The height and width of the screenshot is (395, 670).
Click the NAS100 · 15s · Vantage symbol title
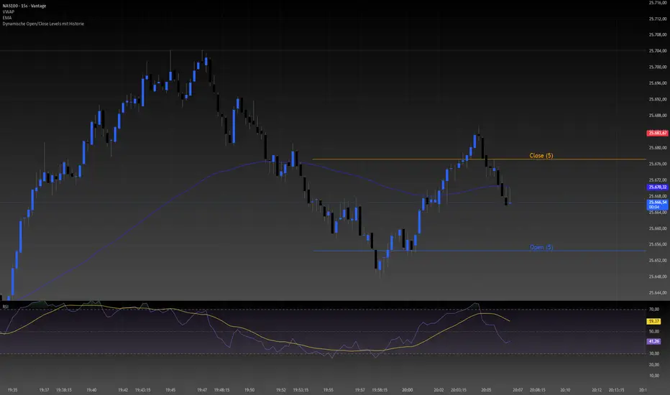tap(24, 6)
